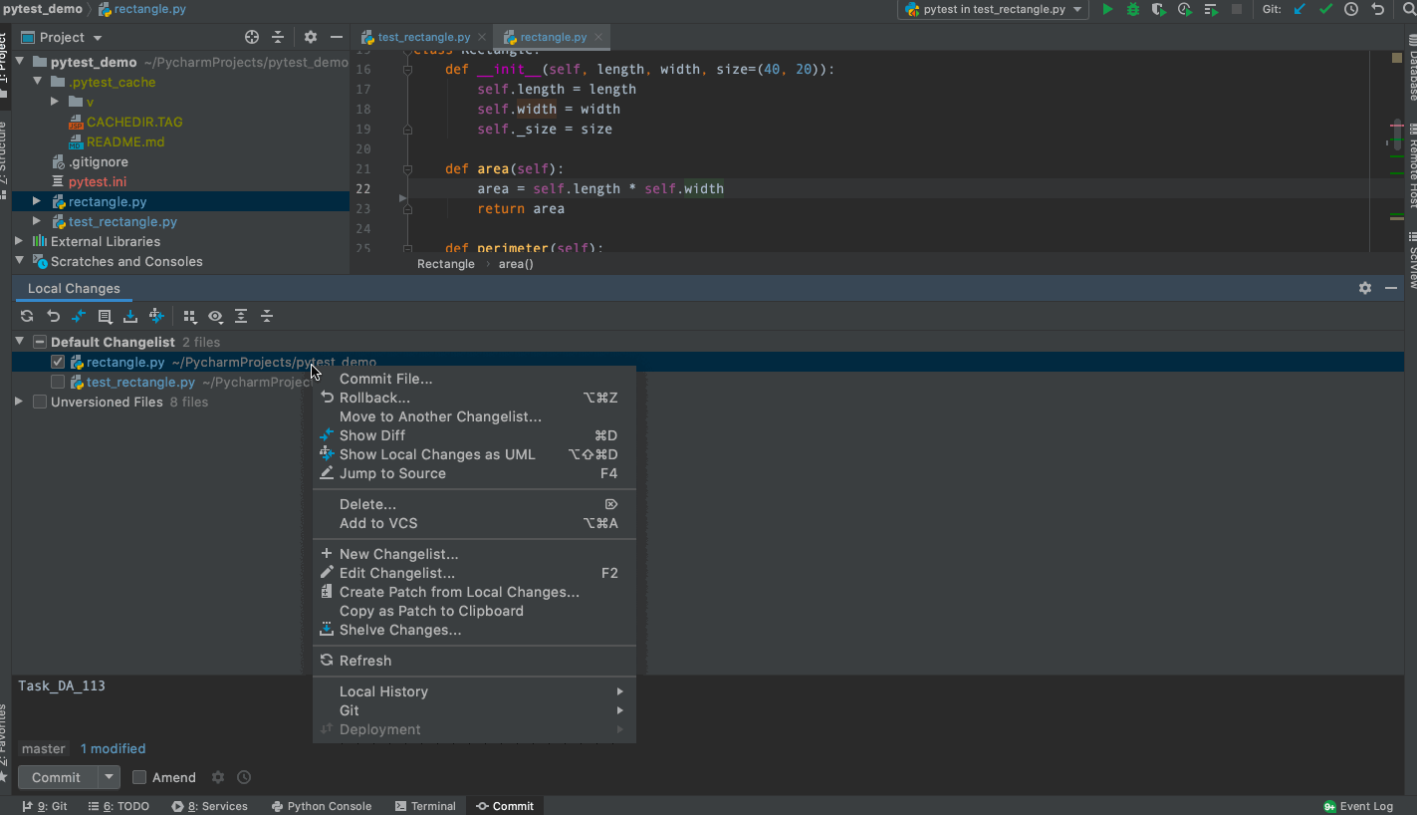Viewport: 1417px width, 815px height.
Task: Click the Project panel locate target icon
Action: [252, 37]
